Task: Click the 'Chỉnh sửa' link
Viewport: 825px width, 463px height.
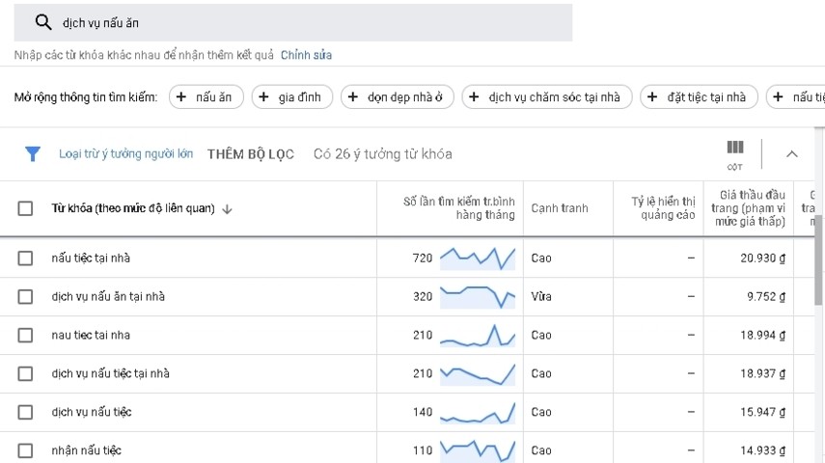Action: [306, 55]
